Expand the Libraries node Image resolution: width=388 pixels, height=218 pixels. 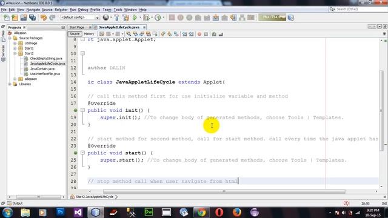click(10, 84)
